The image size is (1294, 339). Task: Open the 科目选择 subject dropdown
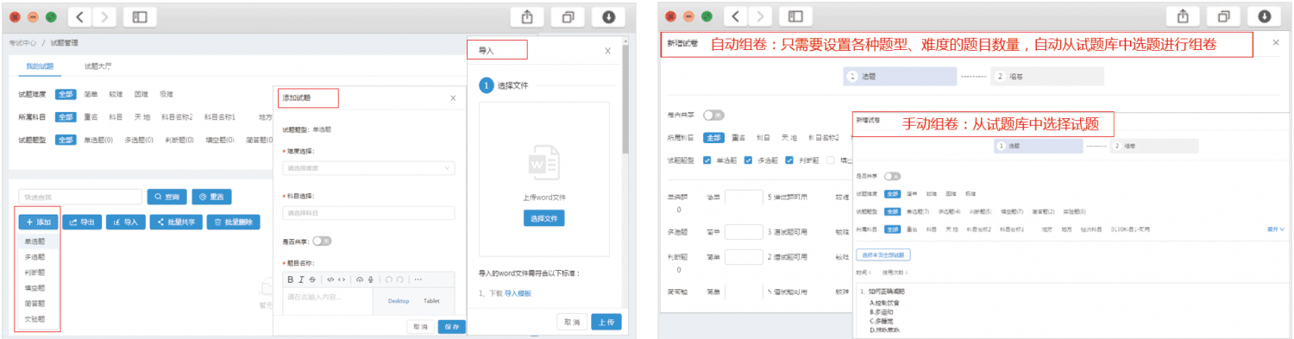(368, 212)
